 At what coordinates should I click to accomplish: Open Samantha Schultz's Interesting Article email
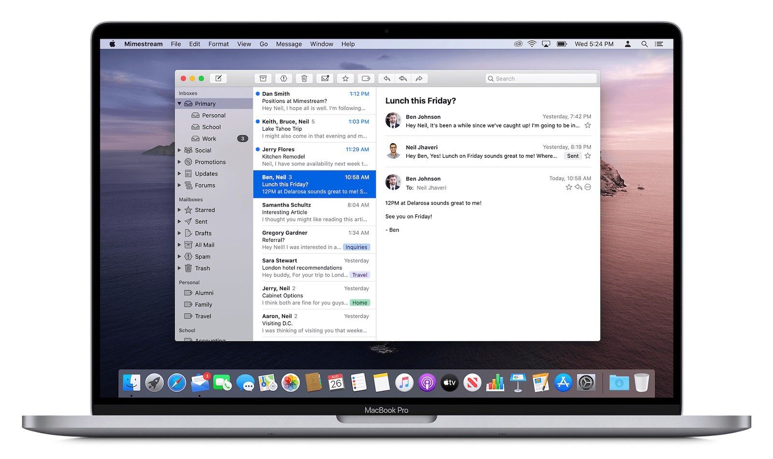coord(315,212)
